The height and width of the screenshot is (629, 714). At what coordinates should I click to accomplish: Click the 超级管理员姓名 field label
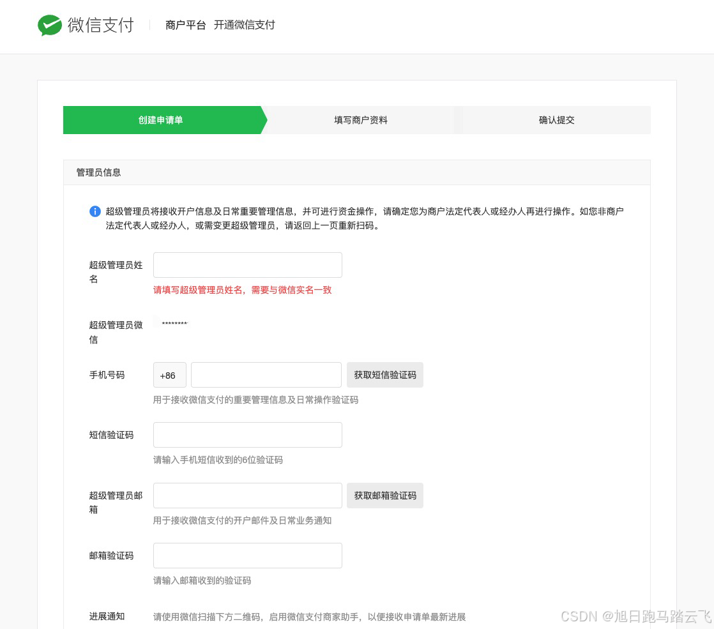point(116,272)
